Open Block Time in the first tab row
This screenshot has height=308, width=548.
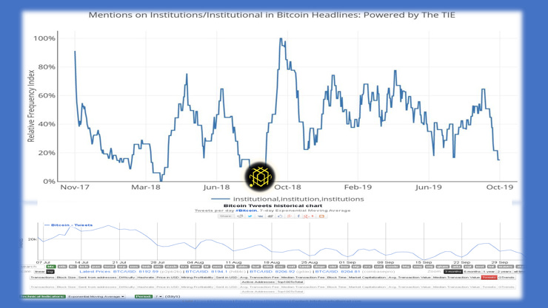tap(336, 277)
